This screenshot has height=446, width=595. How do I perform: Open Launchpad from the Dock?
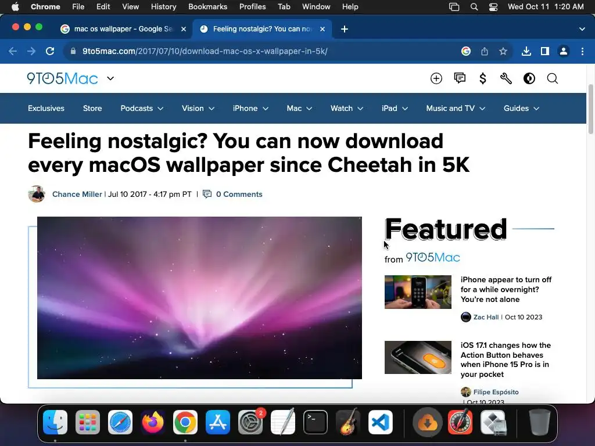(88, 422)
